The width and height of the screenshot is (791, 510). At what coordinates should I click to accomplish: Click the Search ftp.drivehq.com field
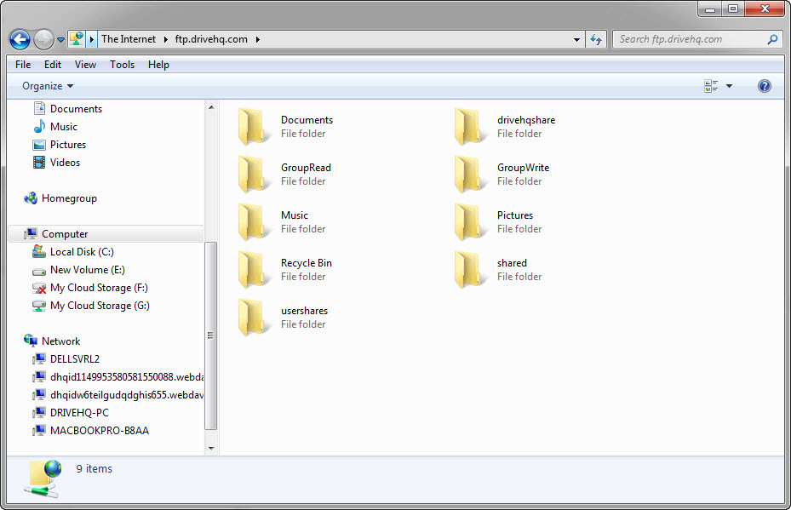pyautogui.click(x=690, y=39)
